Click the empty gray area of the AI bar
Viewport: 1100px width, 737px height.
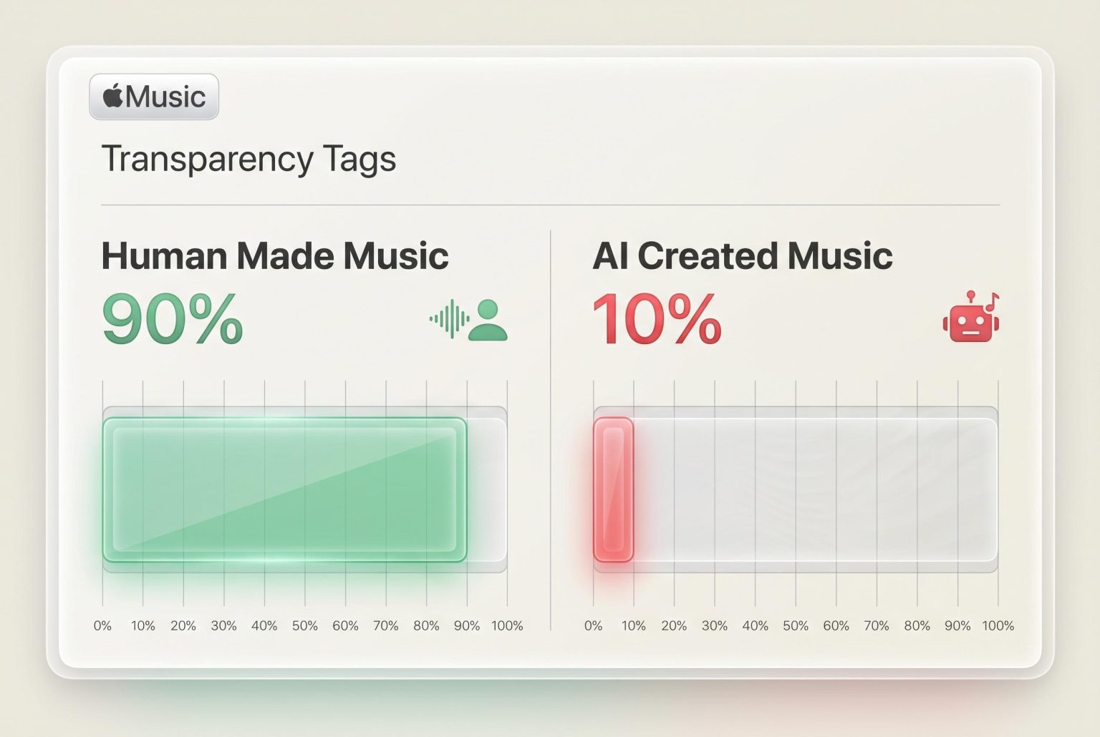[x=815, y=489]
